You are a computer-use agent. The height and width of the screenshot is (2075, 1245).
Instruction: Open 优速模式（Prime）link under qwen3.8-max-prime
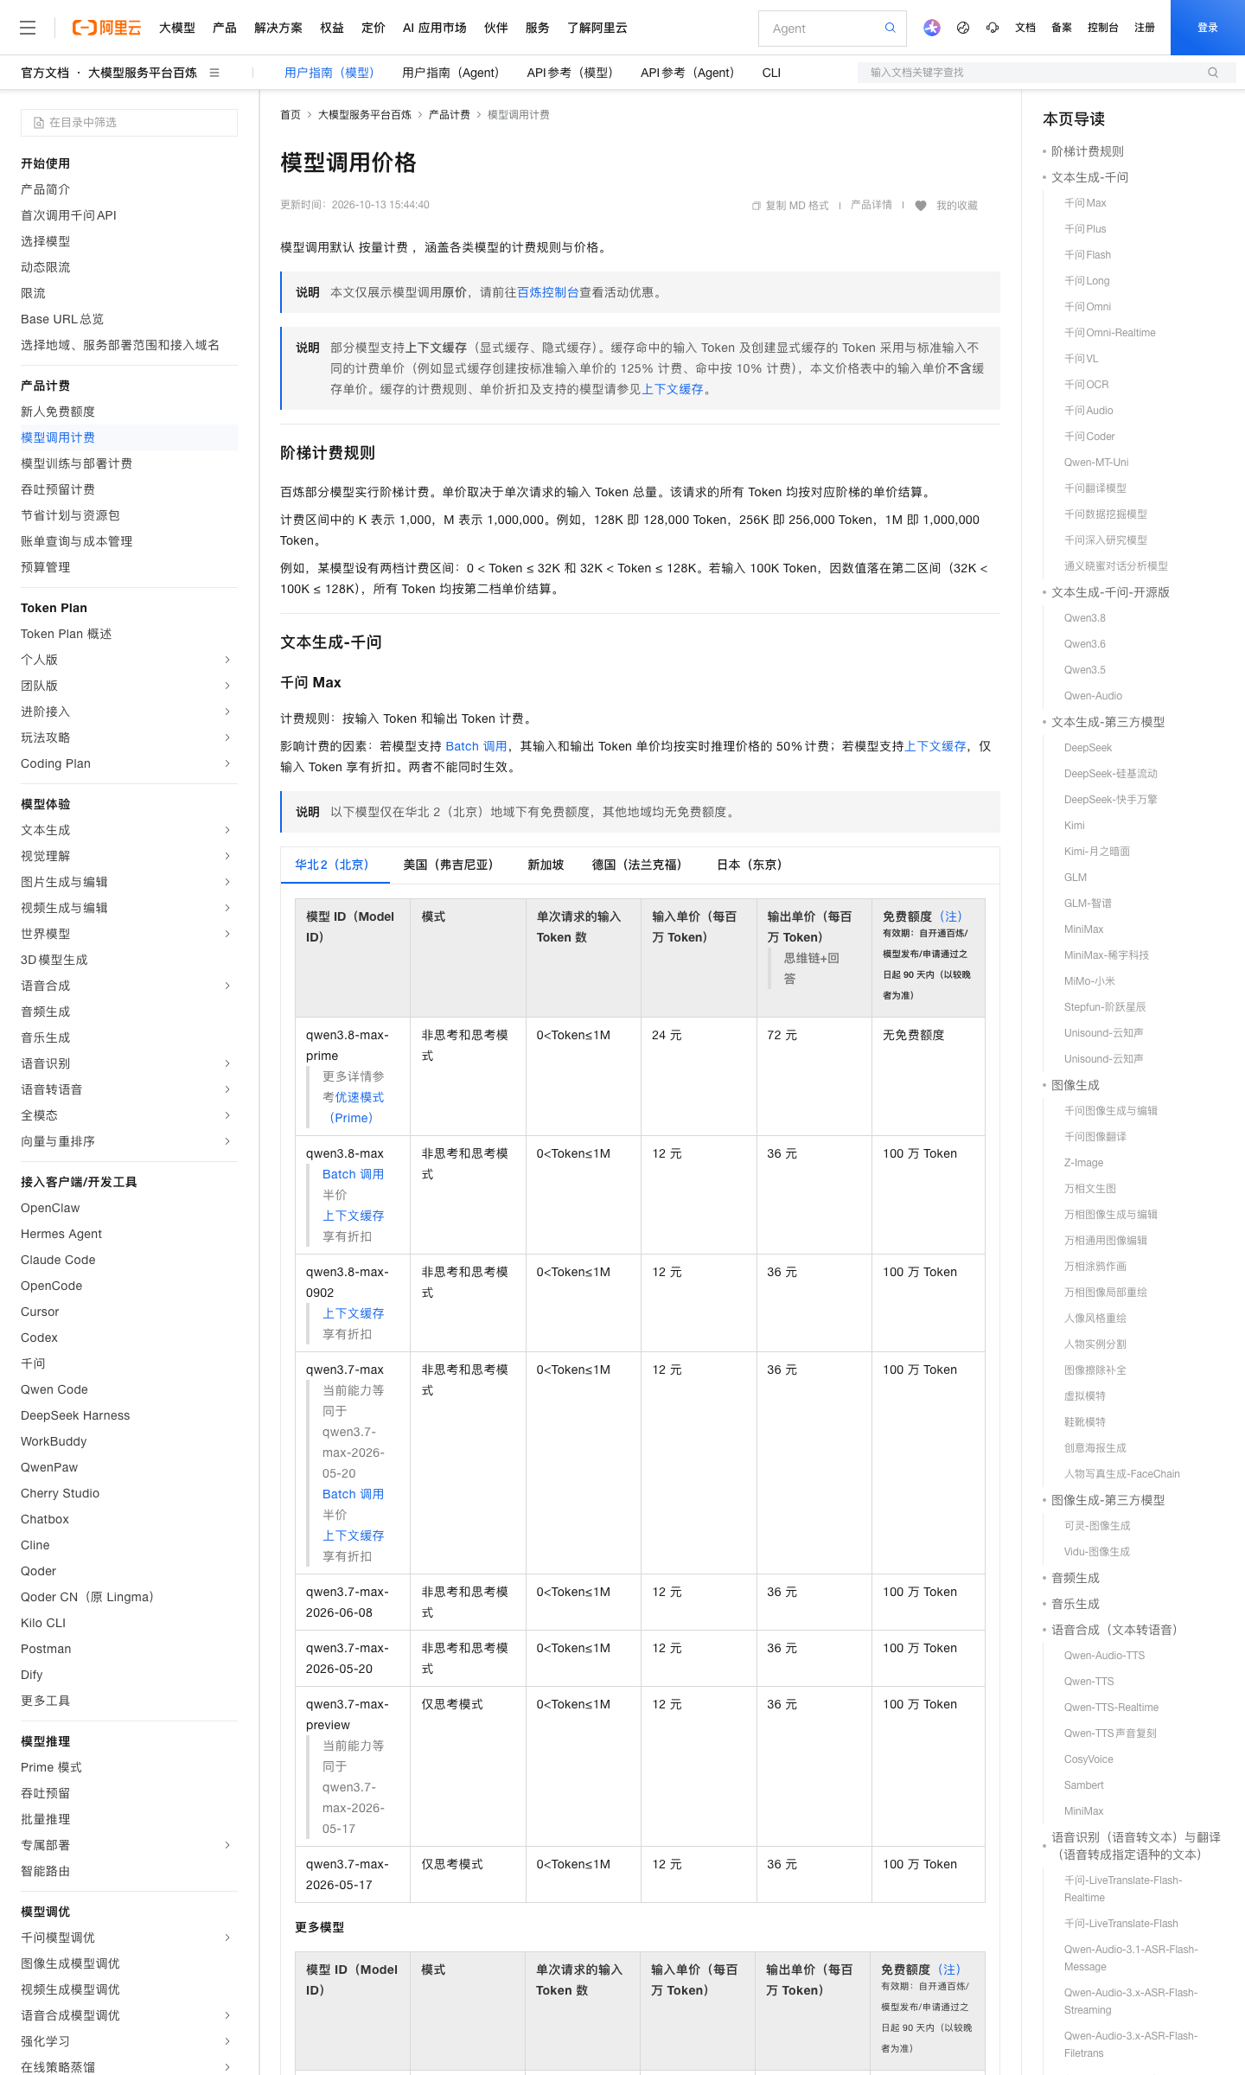click(353, 1108)
